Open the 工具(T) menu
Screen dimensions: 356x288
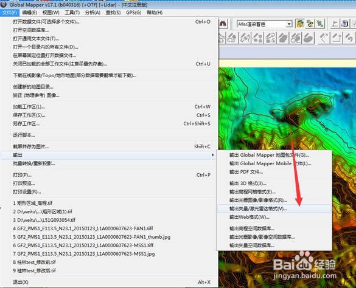(72, 13)
